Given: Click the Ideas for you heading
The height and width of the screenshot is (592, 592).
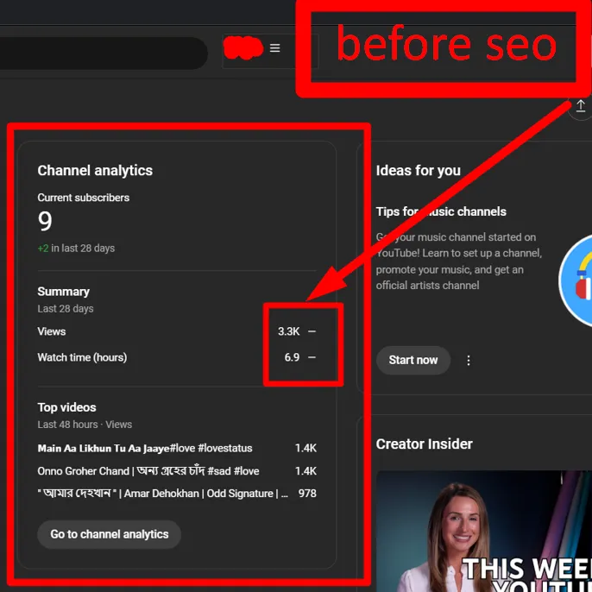Looking at the screenshot, I should click(x=419, y=171).
